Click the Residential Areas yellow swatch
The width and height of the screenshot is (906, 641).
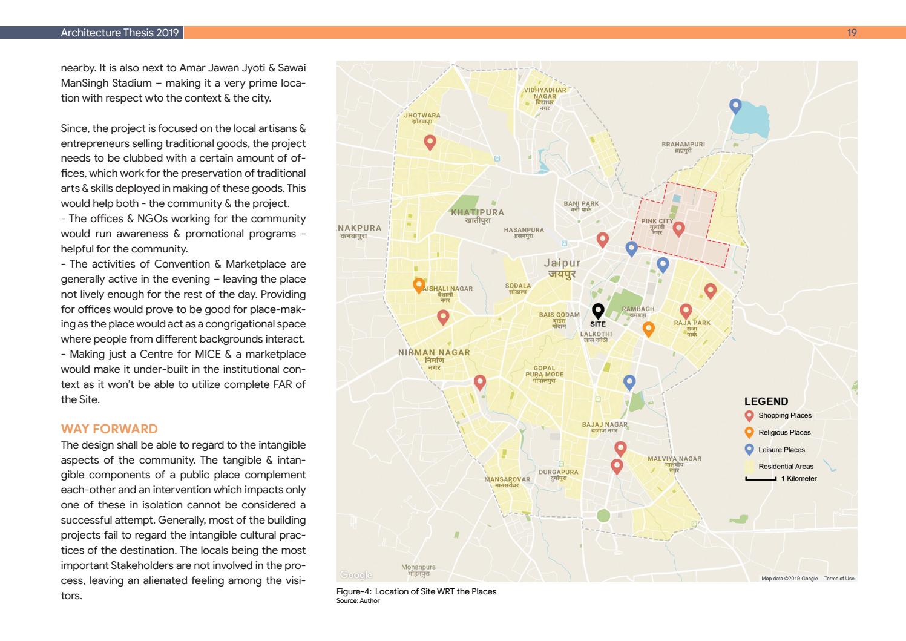click(x=749, y=467)
